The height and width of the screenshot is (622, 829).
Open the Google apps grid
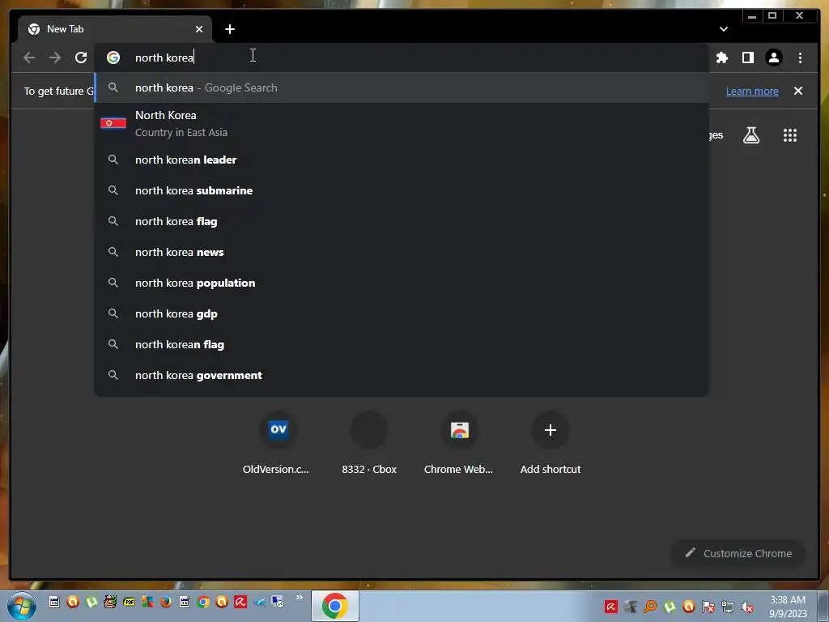click(x=790, y=135)
